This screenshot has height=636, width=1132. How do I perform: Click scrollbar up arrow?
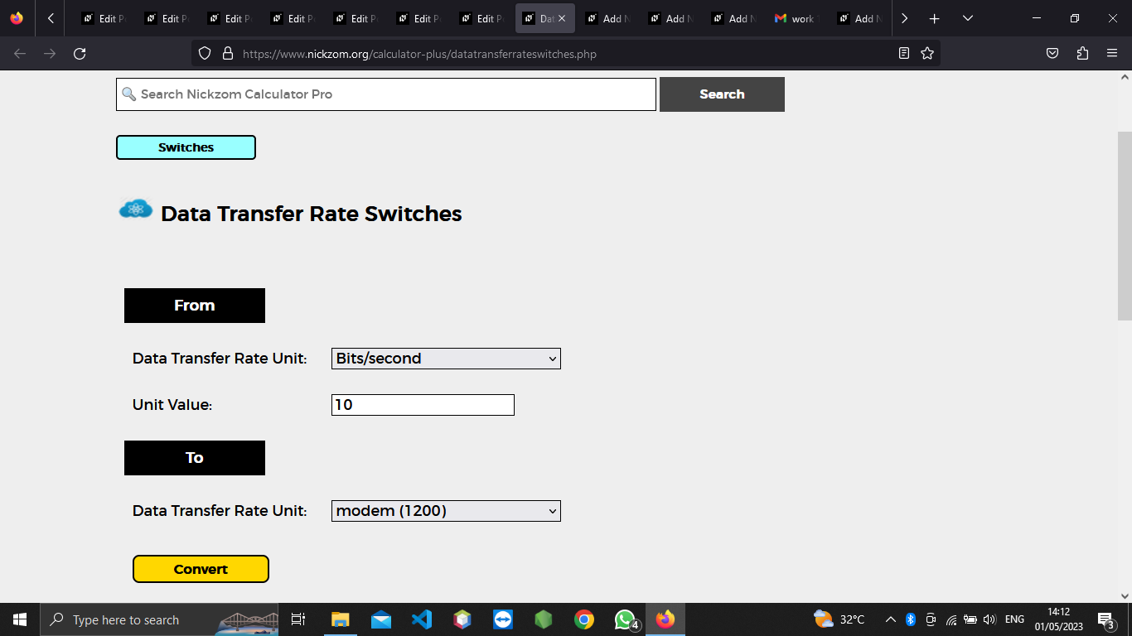pyautogui.click(x=1125, y=77)
